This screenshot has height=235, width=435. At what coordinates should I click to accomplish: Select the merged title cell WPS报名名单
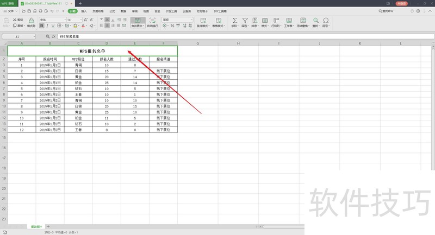pyautogui.click(x=92, y=51)
